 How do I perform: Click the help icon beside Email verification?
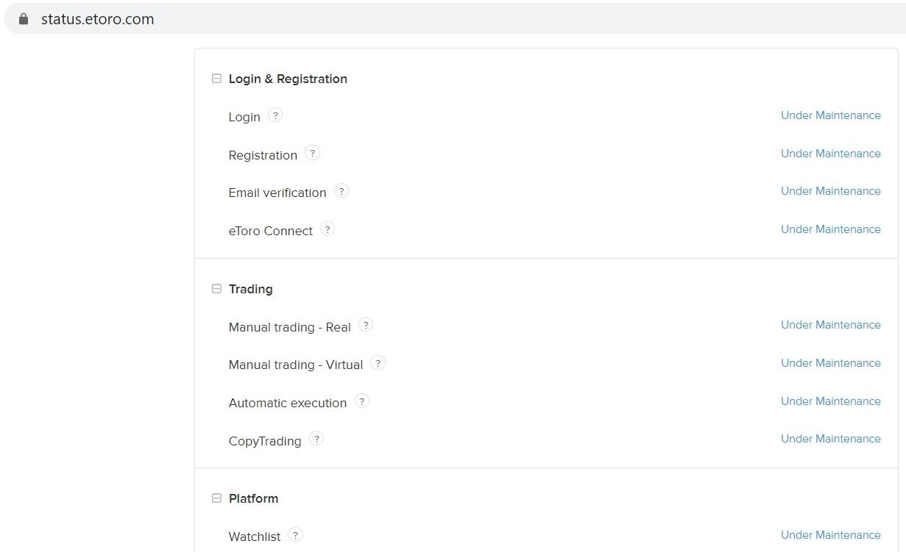pyautogui.click(x=341, y=191)
